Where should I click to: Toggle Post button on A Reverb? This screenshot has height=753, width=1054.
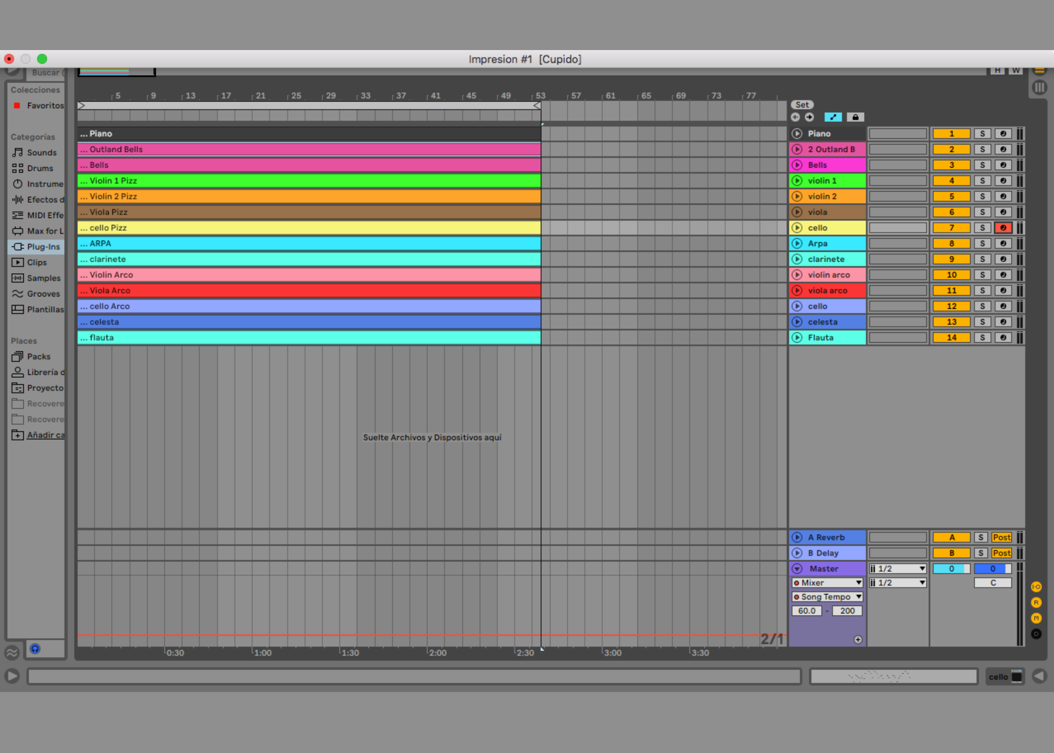[x=1001, y=537]
